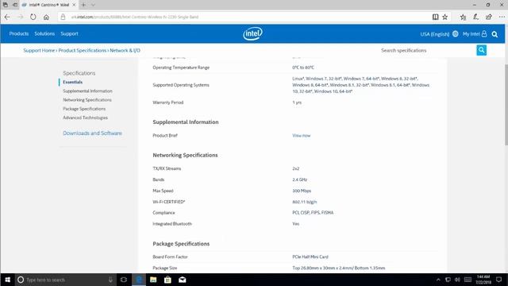
Task: Open Product Specifications breadcrumb
Action: point(83,50)
